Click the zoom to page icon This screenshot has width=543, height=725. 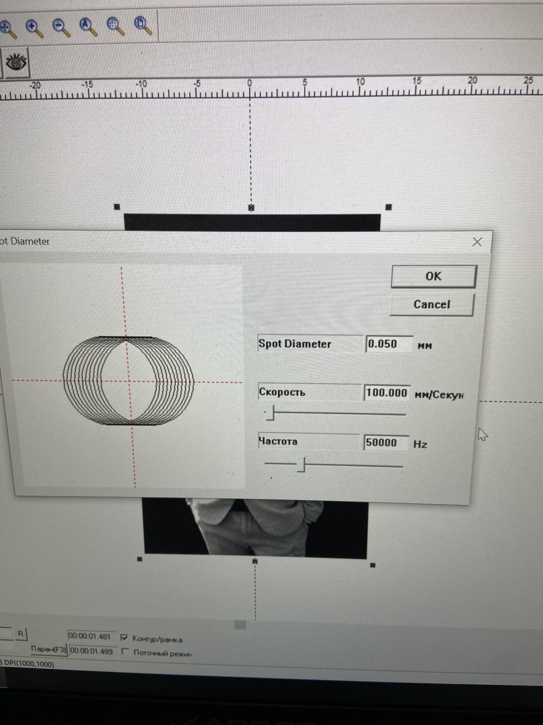click(x=143, y=25)
